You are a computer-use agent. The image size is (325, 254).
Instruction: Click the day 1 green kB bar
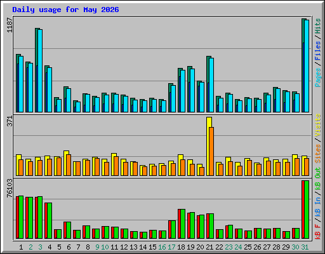[x=21, y=217]
